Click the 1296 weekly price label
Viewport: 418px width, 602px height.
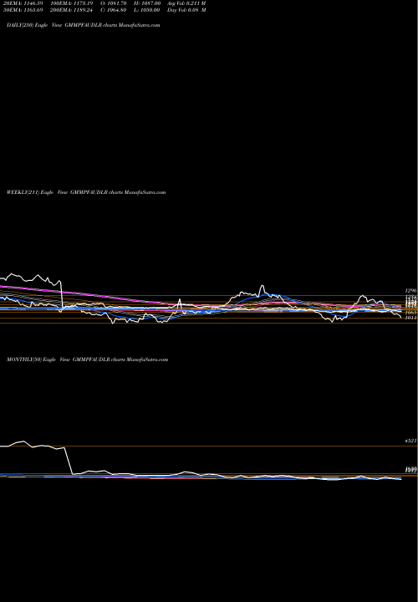410,291
